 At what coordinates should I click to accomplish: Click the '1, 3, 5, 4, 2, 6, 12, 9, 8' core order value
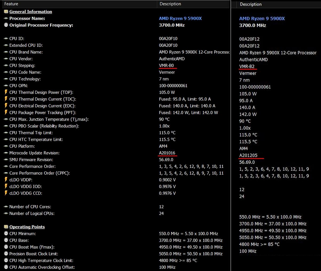coord(191,166)
